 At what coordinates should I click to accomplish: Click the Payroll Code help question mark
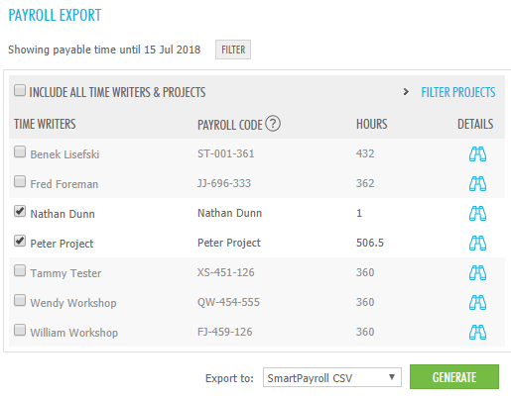click(x=273, y=124)
